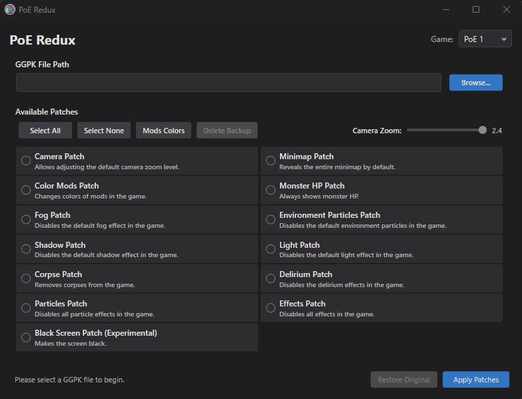Enable the Fog Patch radio toggle

[26, 219]
